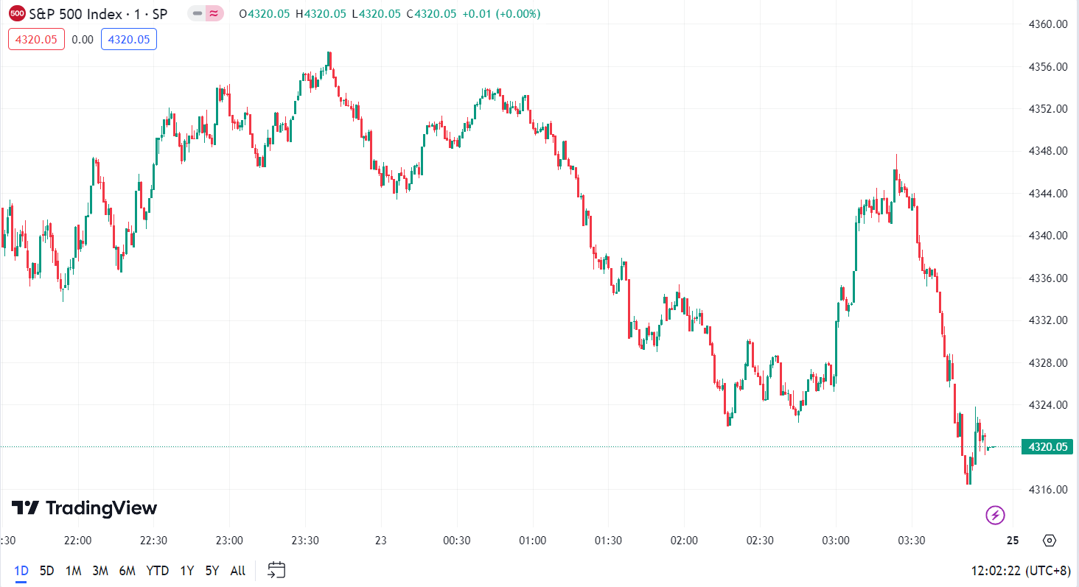Open chart settings hexagon gear icon
The width and height of the screenshot is (1079, 587).
coord(1050,540)
